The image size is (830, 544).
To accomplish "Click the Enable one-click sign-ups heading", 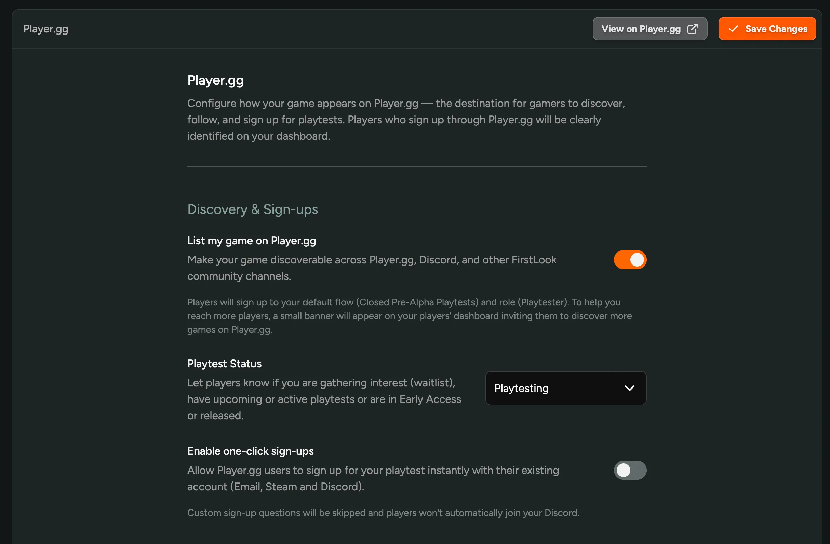I will 250,451.
